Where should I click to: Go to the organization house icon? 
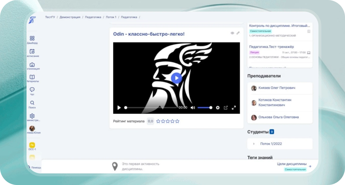pos(32,65)
